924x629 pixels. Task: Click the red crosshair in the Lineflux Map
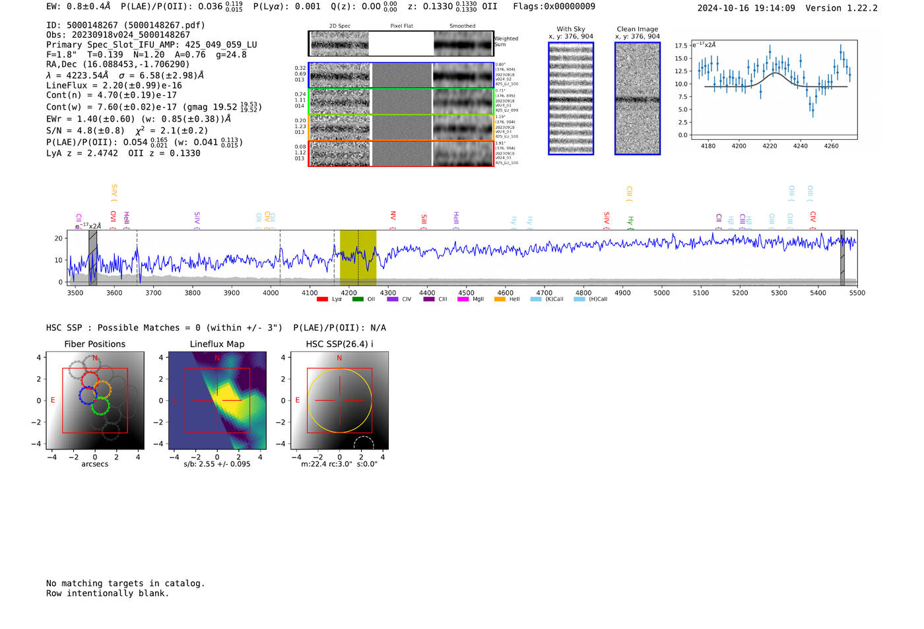coord(217,401)
